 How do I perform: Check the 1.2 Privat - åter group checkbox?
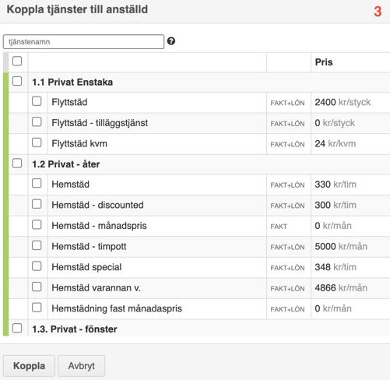pos(17,164)
